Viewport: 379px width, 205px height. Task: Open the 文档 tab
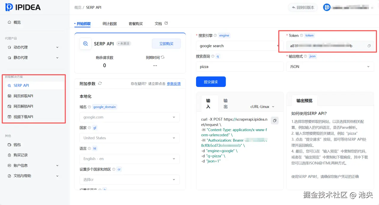click(x=158, y=24)
